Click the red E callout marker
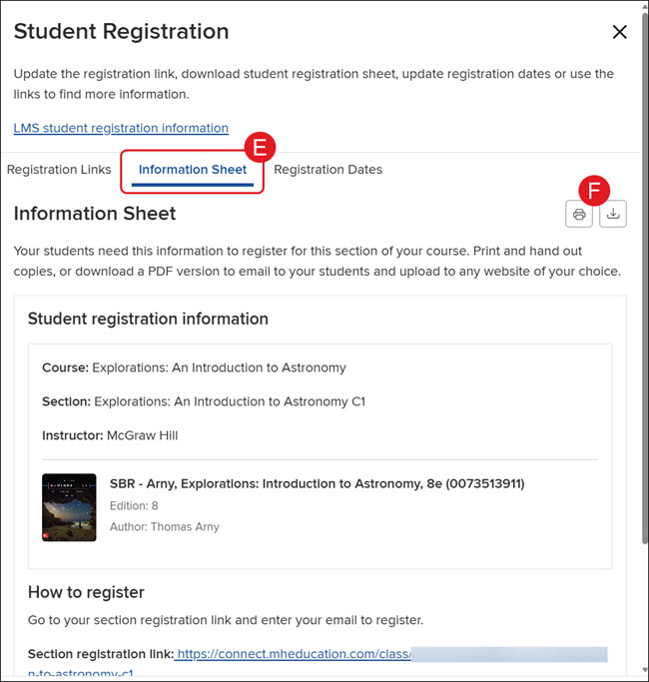The width and height of the screenshot is (649, 682). [x=260, y=147]
